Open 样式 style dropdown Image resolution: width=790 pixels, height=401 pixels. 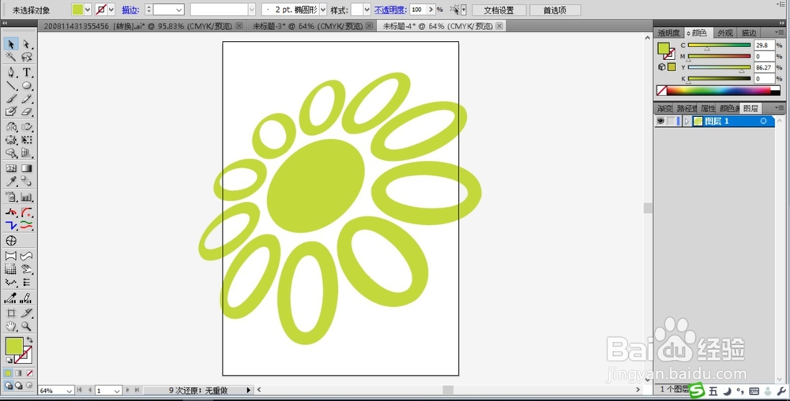[367, 9]
